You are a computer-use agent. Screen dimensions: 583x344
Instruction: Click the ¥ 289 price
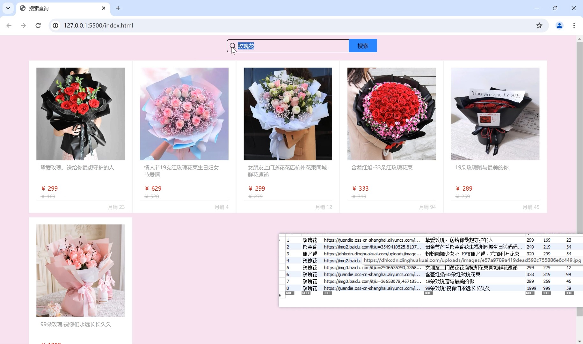click(x=464, y=189)
